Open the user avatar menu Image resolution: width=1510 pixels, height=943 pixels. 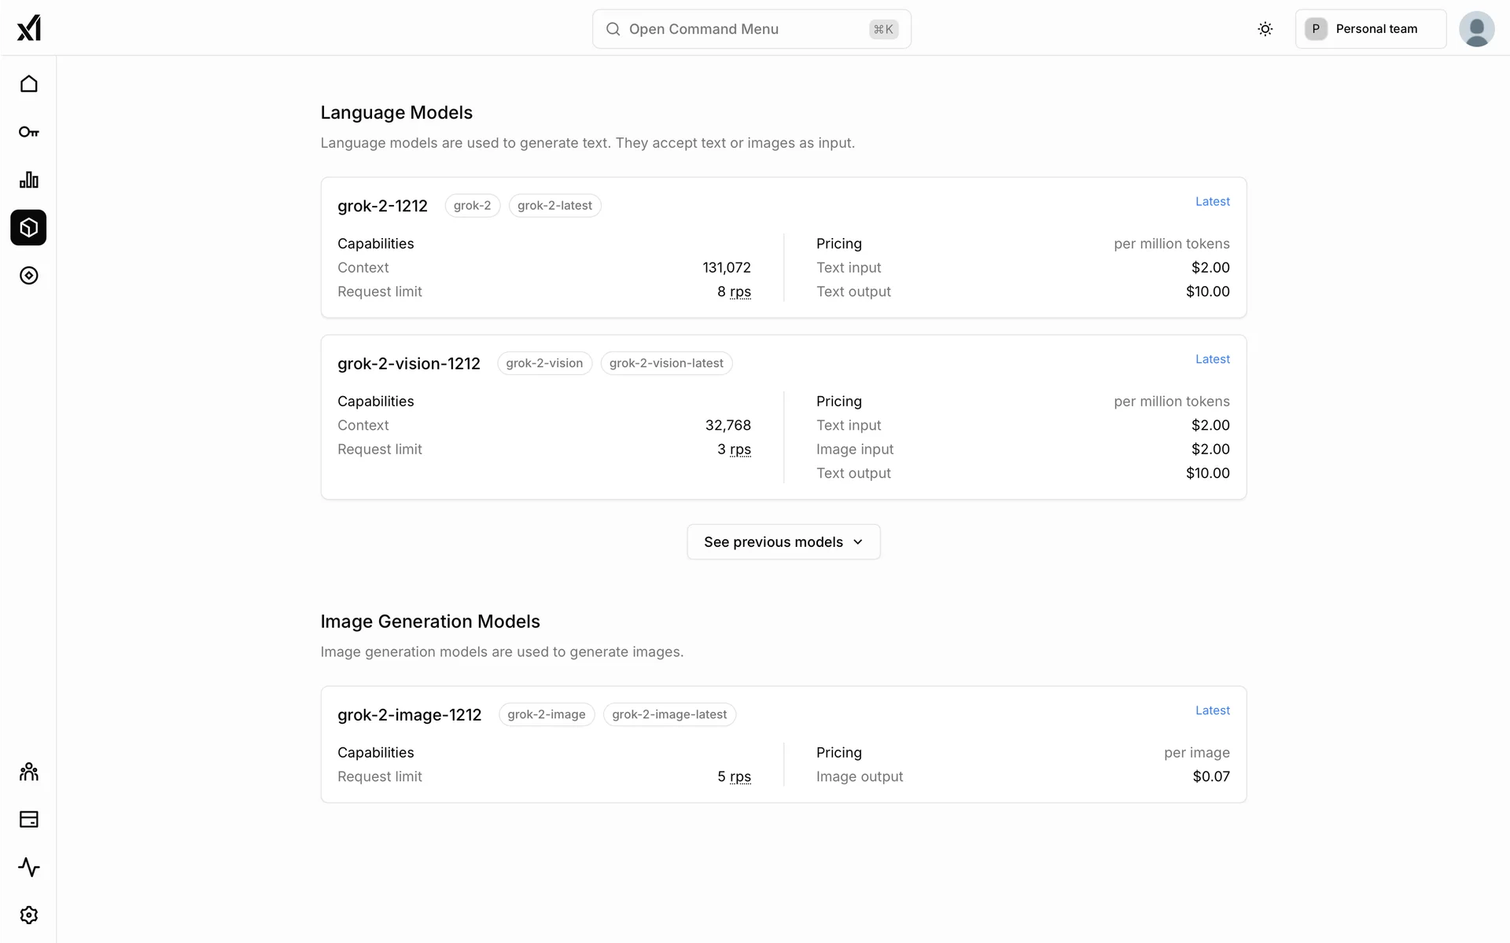1476,29
